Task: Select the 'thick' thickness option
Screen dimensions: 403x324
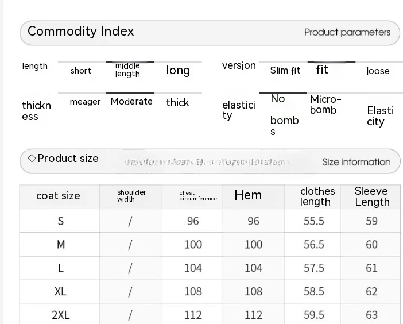Action: pos(177,103)
